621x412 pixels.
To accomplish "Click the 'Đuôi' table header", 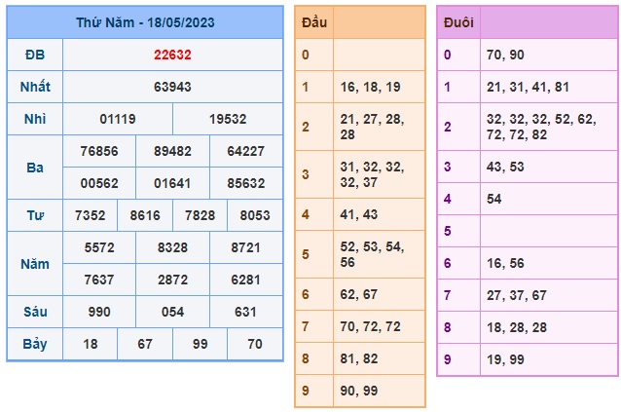I will point(458,22).
